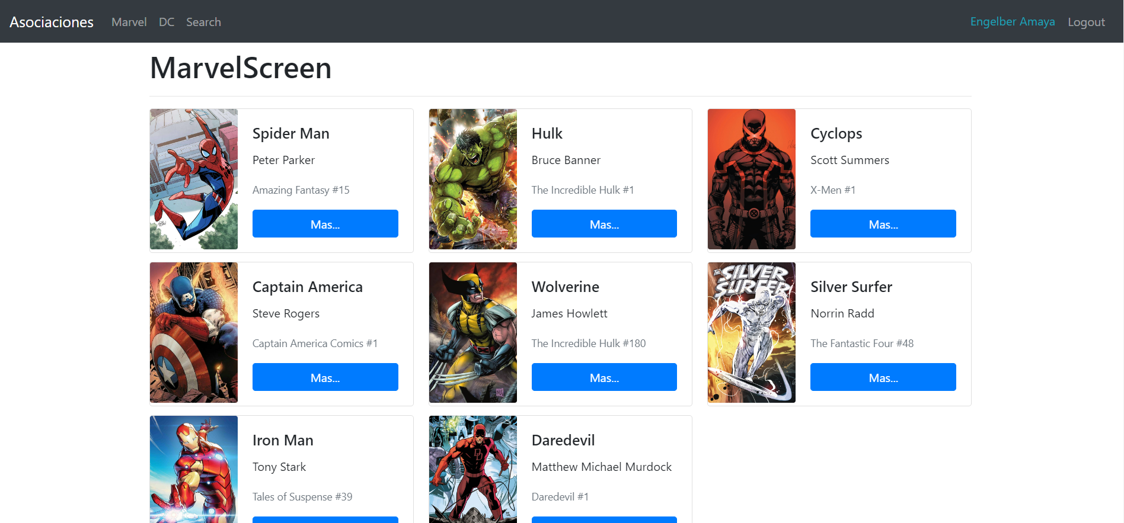Screen dimensions: 1124x523
Task: Click the Scott Summers alter ego text
Action: point(850,160)
